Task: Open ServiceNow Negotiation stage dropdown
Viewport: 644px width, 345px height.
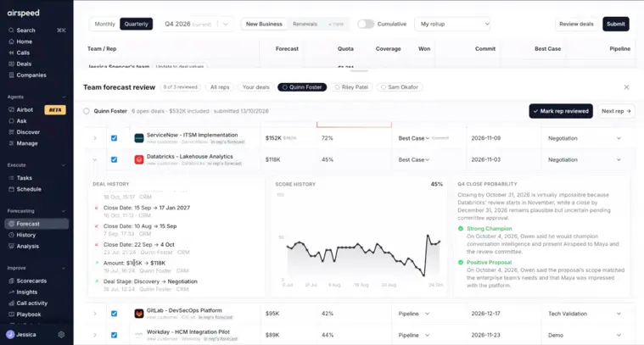Action: point(585,138)
